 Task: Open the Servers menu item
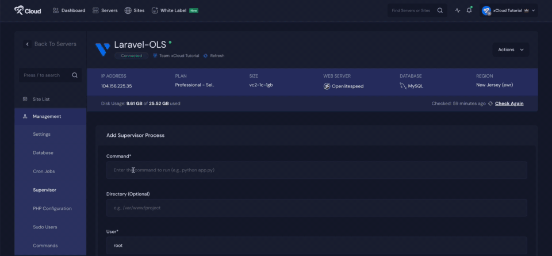(x=105, y=10)
